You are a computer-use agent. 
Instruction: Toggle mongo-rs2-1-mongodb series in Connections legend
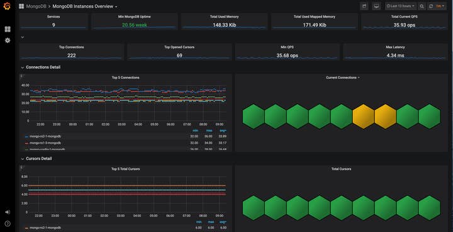click(x=45, y=136)
